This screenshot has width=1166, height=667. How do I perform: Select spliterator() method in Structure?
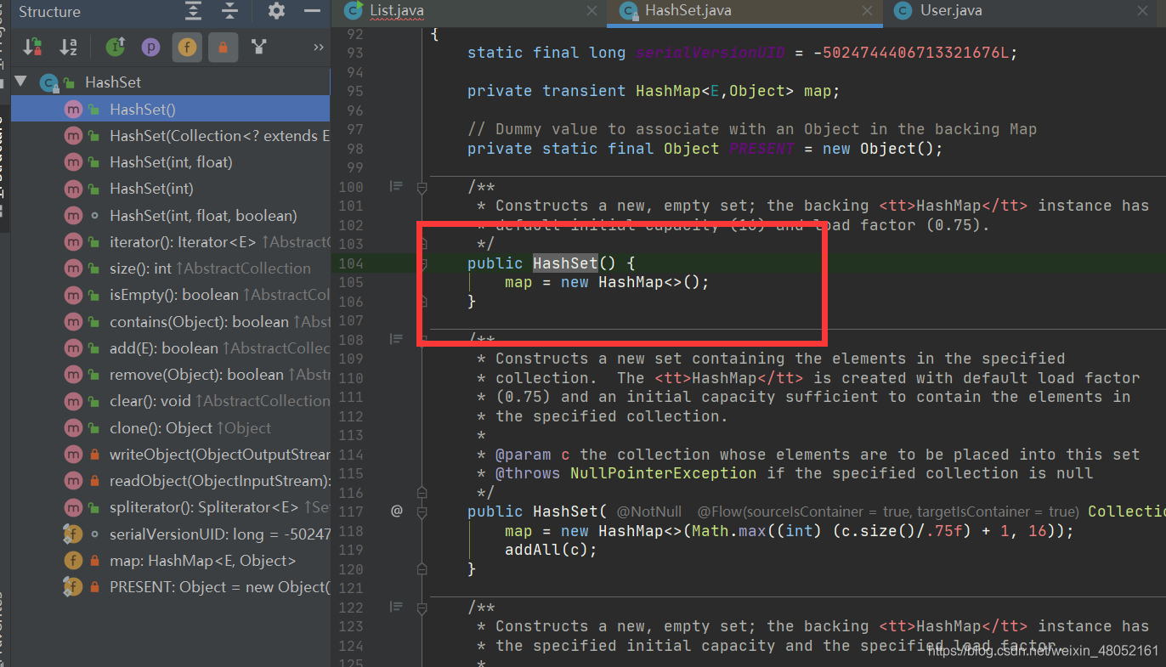pyautogui.click(x=170, y=507)
